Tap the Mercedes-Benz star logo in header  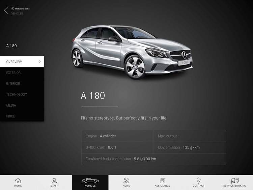click(x=13, y=8)
